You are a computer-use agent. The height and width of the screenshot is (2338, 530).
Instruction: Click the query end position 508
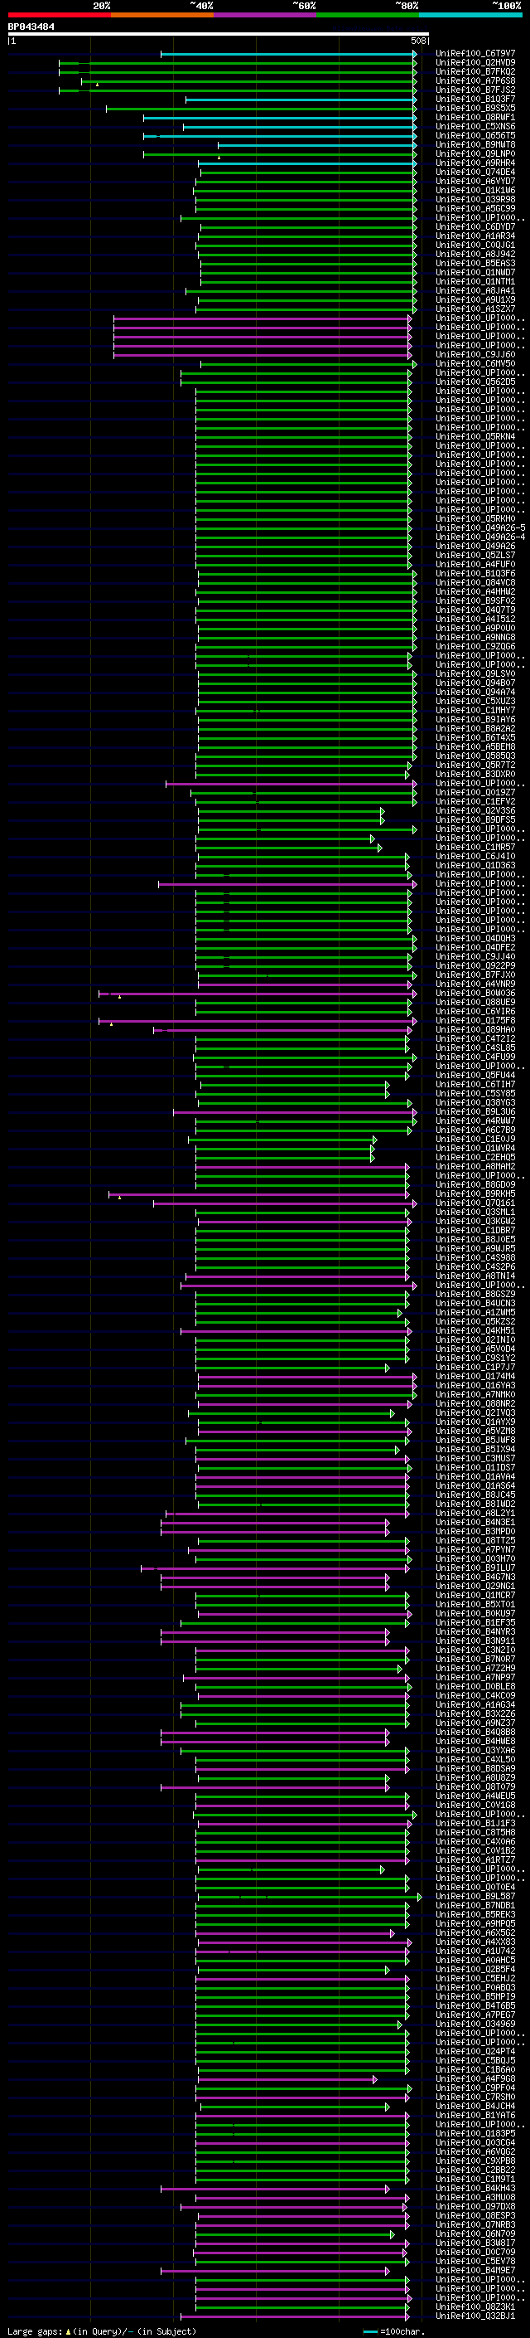(x=418, y=41)
